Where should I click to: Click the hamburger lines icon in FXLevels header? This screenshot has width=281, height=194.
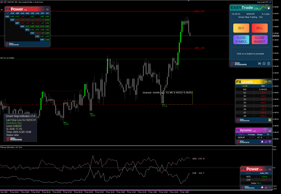266,82
